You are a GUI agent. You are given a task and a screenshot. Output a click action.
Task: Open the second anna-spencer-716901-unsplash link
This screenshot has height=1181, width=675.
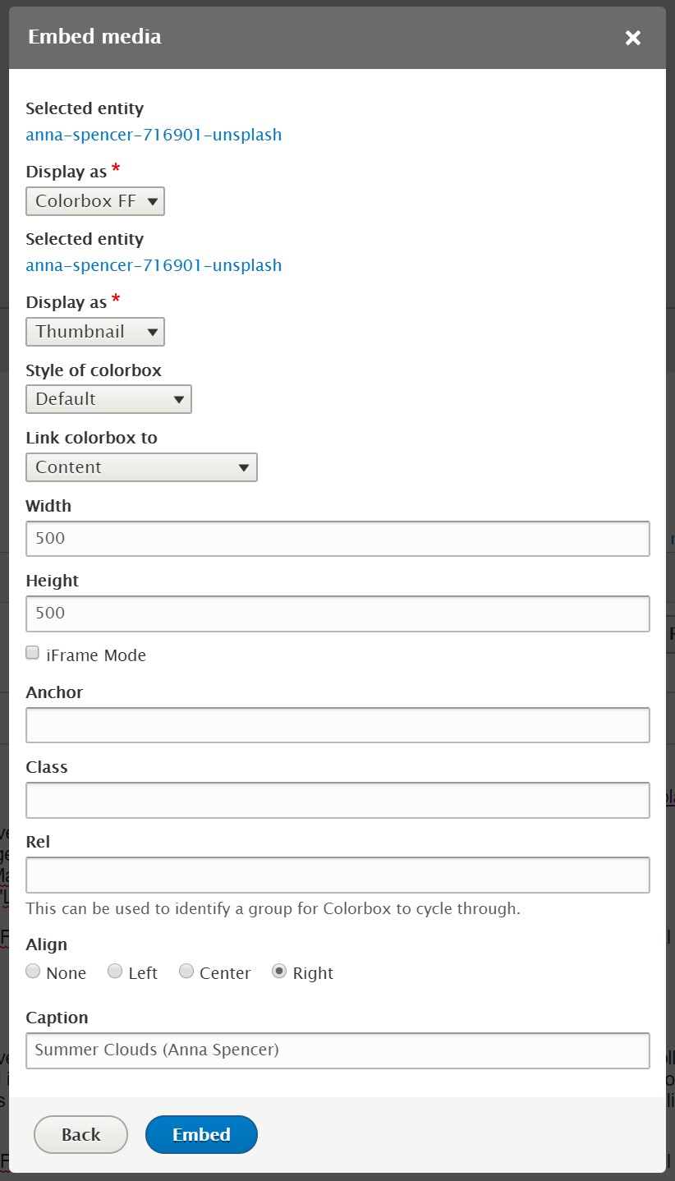point(154,264)
